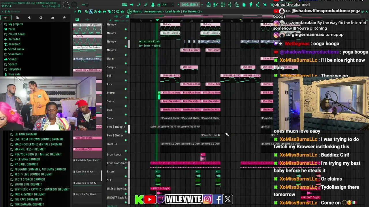
Task: Switch to browser cloud tab
Action: (52, 18)
